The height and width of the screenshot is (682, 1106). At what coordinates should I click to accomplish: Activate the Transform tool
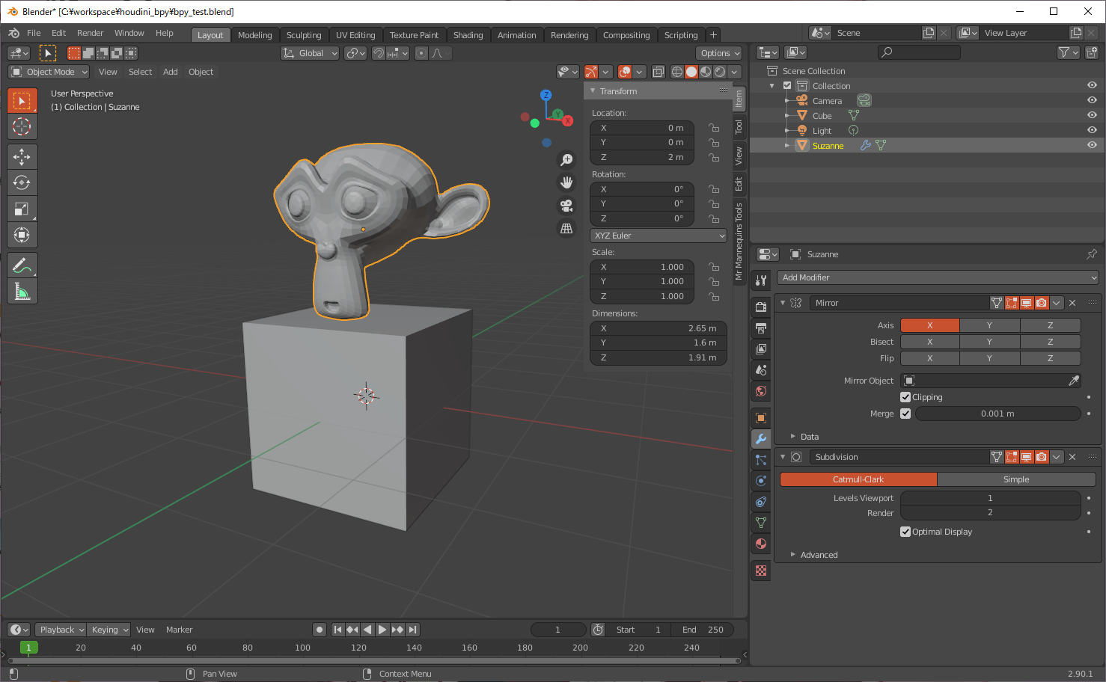(22, 235)
